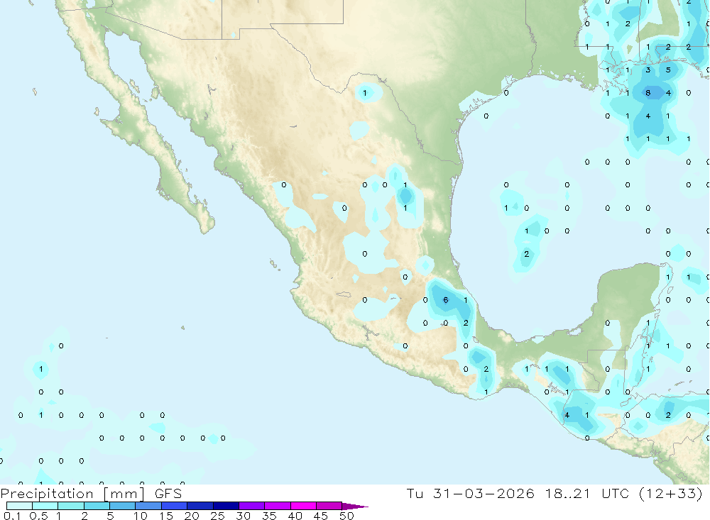Viewport: 710px width, 520px height.
Task: Click the legend tick label "45"
Action: tap(321, 516)
